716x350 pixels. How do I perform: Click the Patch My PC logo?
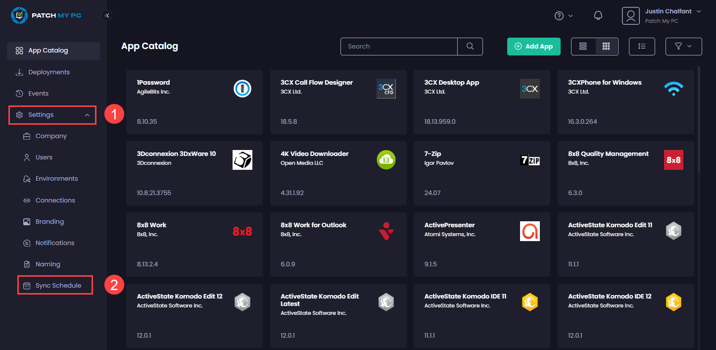tap(47, 15)
